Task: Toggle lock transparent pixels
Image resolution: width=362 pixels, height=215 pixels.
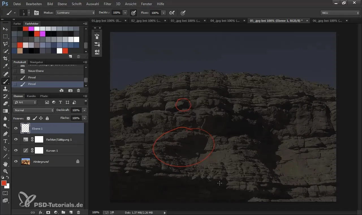Action: [x=28, y=118]
